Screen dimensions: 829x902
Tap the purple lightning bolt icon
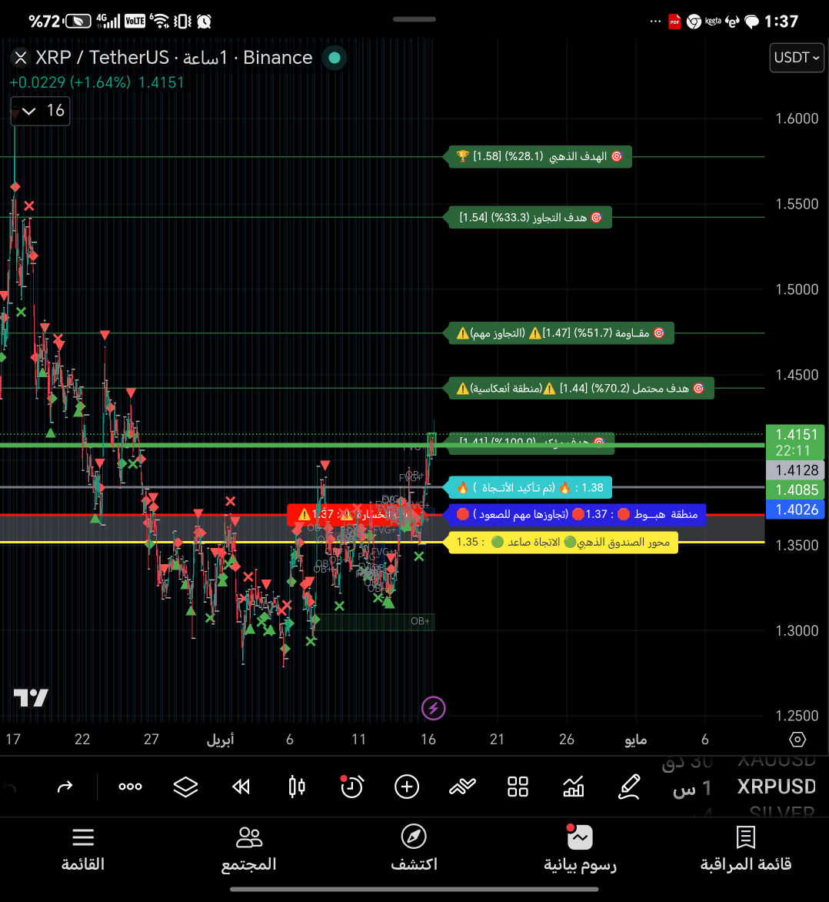(434, 708)
